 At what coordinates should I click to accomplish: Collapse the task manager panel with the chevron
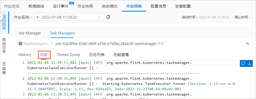(x=247, y=44)
